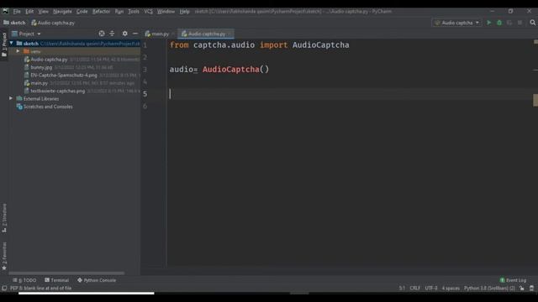Click AudioCaptcha() call on line 3
The image size is (538, 302).
tap(235, 69)
